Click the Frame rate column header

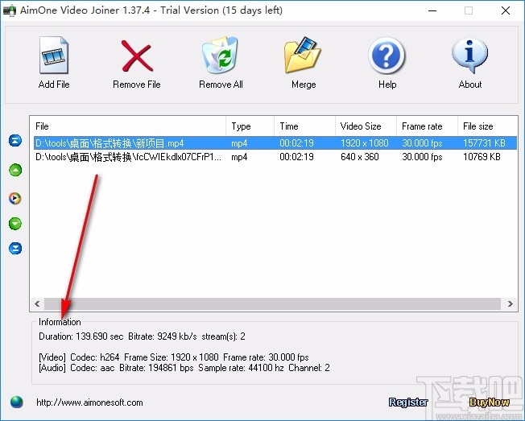427,126
